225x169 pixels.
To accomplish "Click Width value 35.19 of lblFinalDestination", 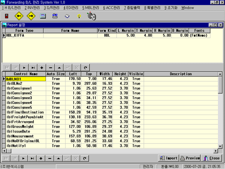I will 105,112.
